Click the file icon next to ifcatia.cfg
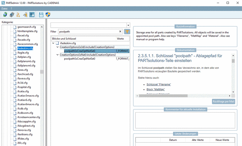Viewport: 242px width, 146px height. 15,92
